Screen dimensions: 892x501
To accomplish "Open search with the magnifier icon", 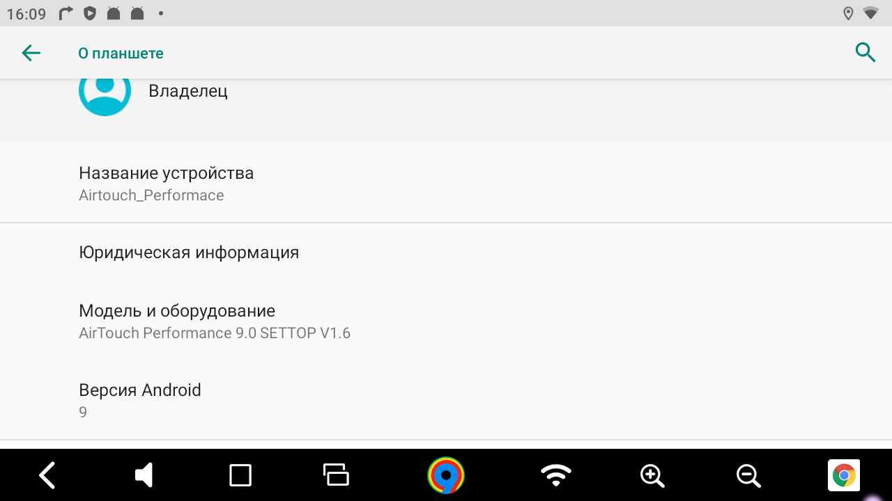I will pos(865,52).
